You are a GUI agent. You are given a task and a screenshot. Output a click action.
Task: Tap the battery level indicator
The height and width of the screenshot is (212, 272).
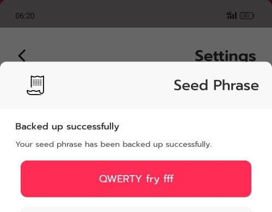tap(247, 16)
